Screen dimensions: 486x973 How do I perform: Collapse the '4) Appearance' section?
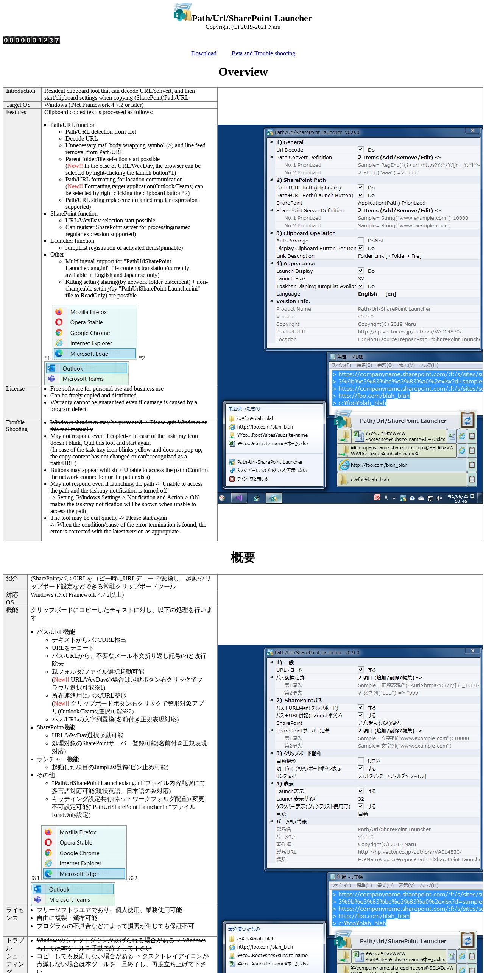point(271,263)
